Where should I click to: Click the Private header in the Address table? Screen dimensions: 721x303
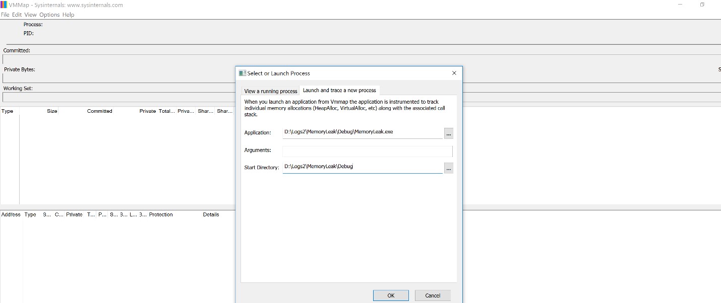pyautogui.click(x=74, y=214)
